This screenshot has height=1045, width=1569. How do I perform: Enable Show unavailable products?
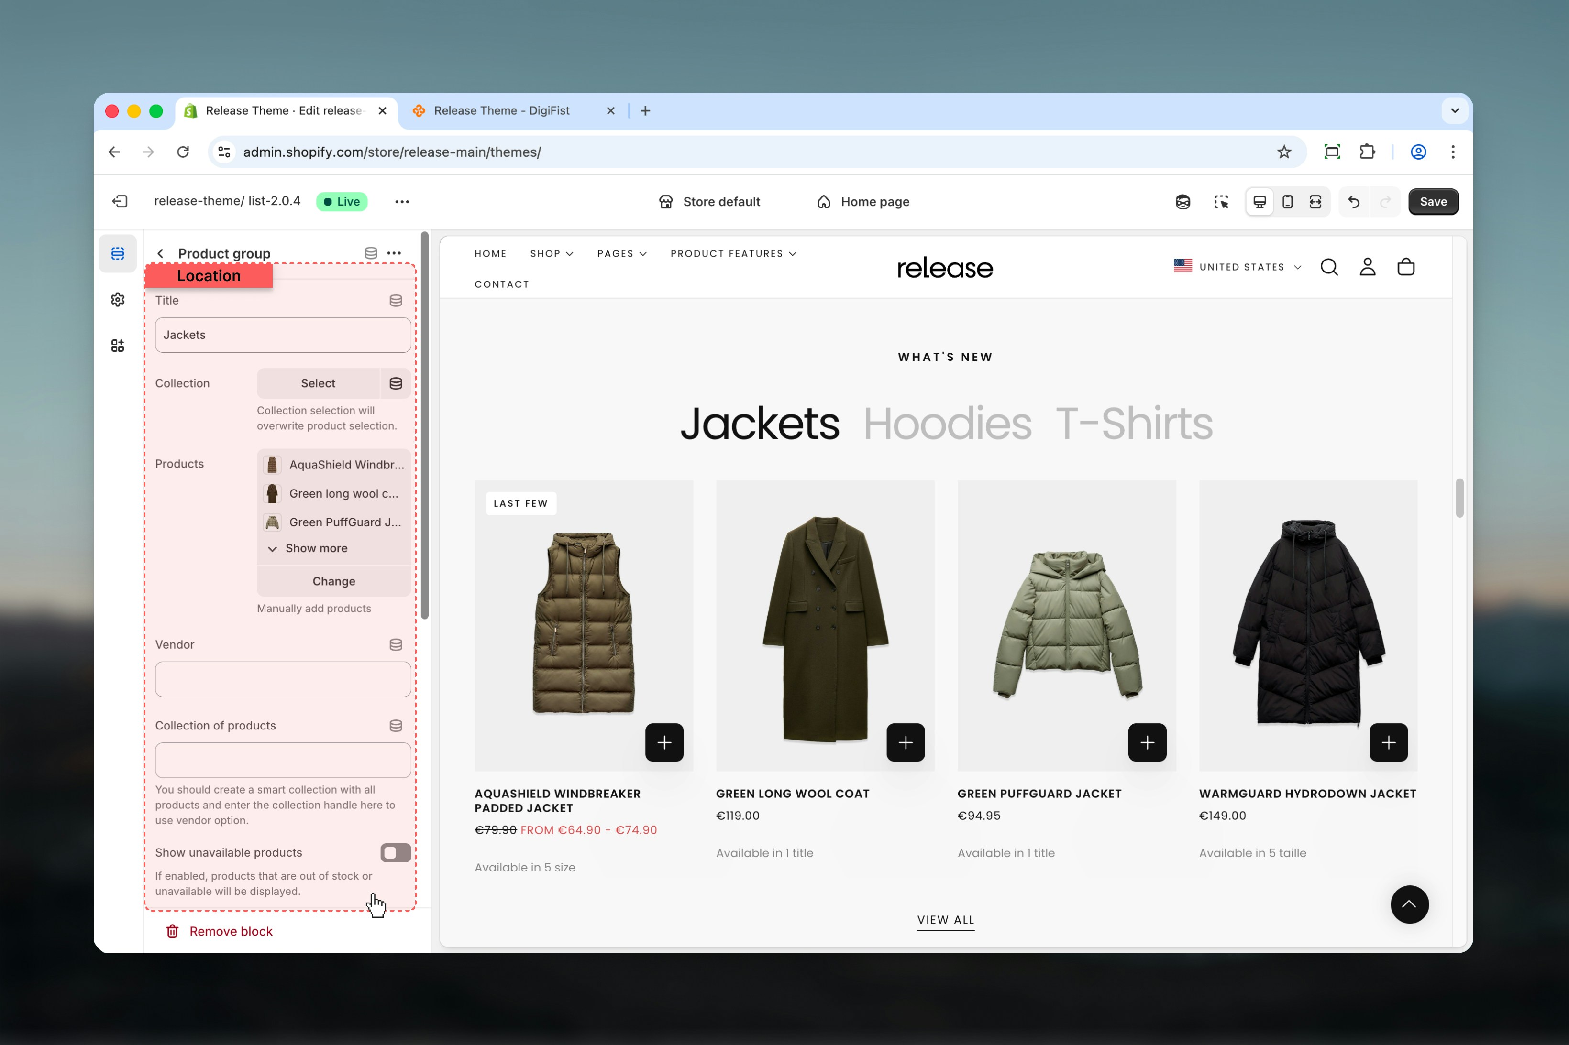(395, 852)
